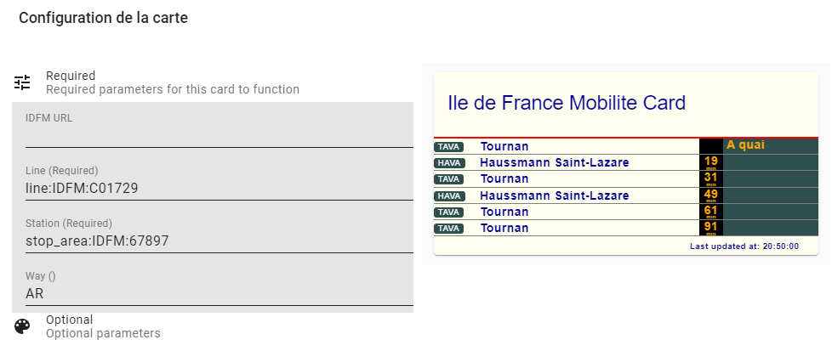Click the Last updated at timestamp
The image size is (832, 351).
click(744, 246)
